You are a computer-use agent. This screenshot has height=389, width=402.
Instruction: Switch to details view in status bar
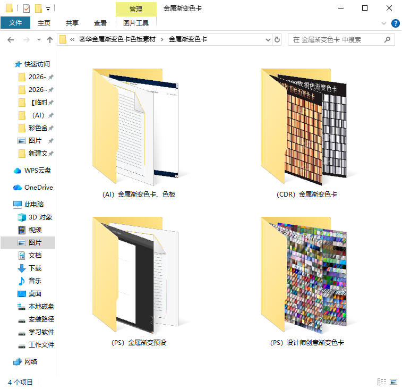(x=382, y=382)
